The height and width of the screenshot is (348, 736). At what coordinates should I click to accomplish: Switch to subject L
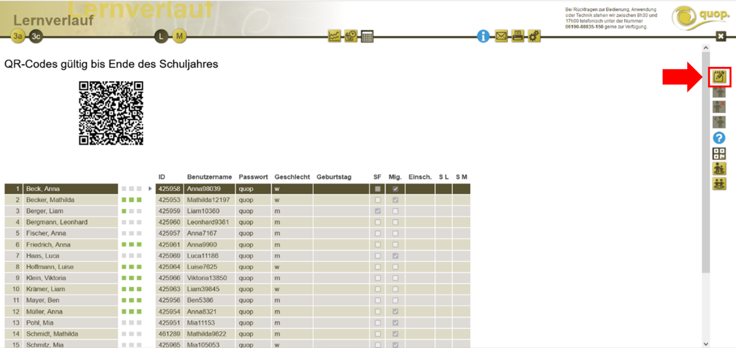(x=162, y=36)
